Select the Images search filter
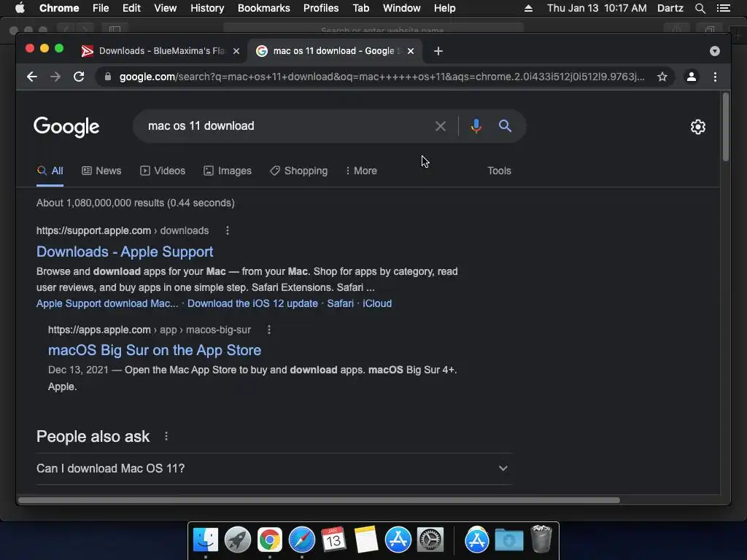Screen dimensions: 747x560 228,171
